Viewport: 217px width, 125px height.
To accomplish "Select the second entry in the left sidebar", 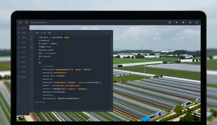I will point(22,33).
